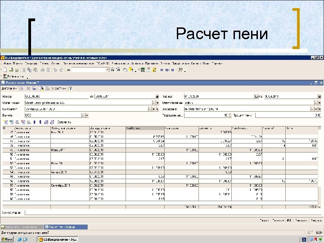Screen dimensions: 324x243
Task: Open the Валюта selection ellipsis button
Action: coord(83,115)
